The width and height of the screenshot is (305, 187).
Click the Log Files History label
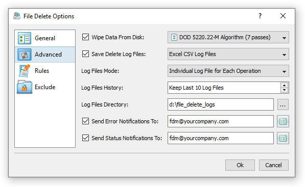(x=102, y=88)
